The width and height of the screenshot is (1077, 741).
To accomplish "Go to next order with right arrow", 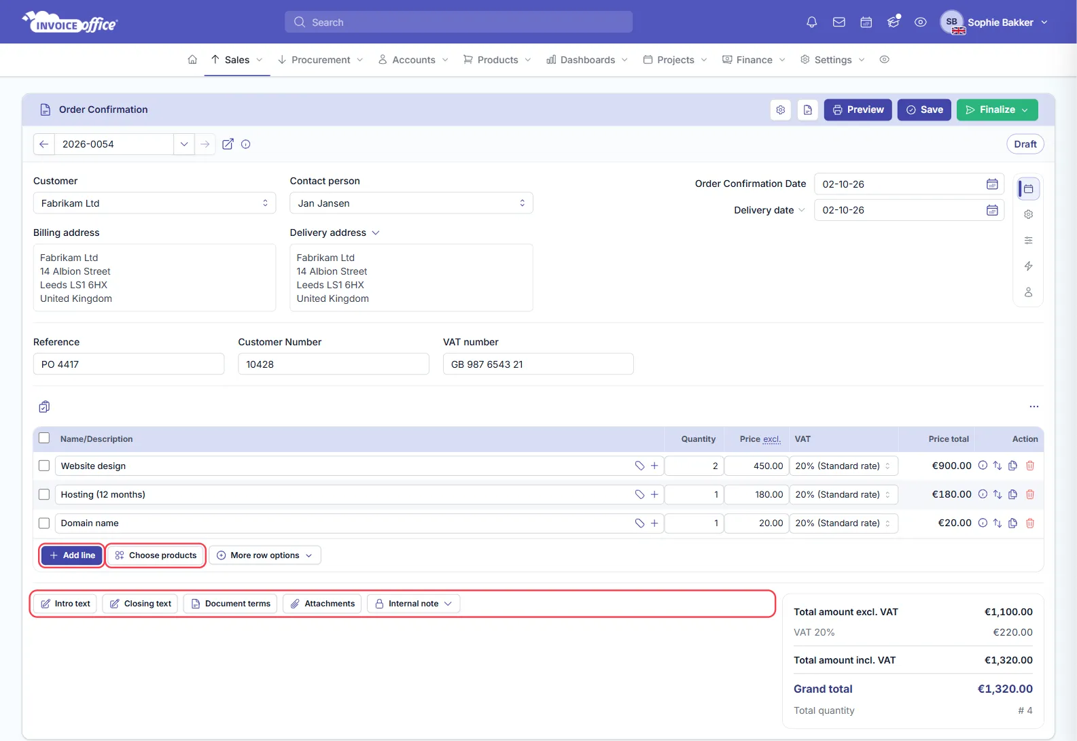I will pos(205,144).
